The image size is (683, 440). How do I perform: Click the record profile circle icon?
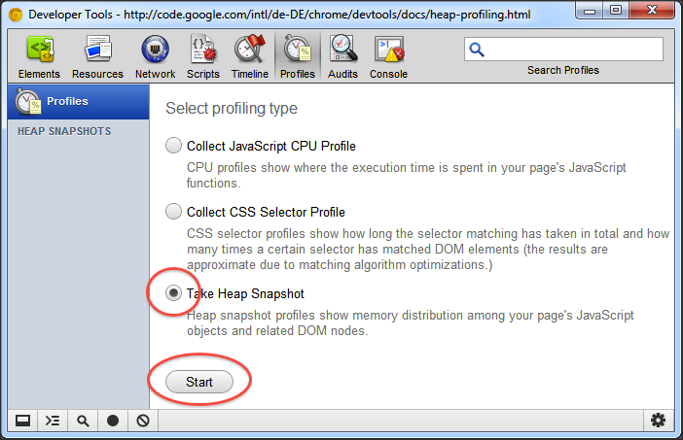pyautogui.click(x=113, y=421)
